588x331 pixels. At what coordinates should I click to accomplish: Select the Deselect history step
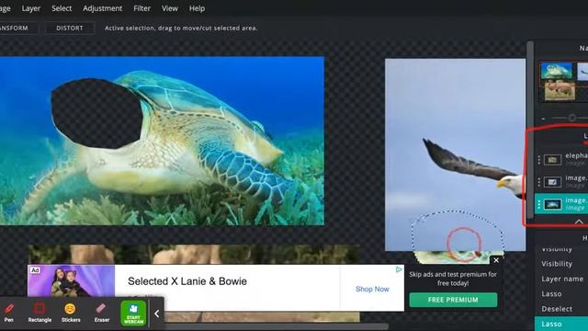pos(557,309)
